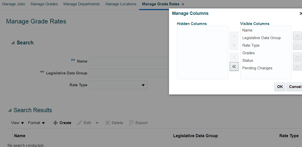Viewport: 302px width, 147px height.
Task: Open the Edit dropdown arrow
Action: coord(97,123)
